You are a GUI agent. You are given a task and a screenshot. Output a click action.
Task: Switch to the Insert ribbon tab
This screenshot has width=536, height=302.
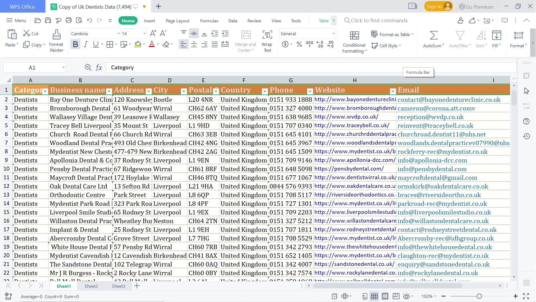click(149, 20)
